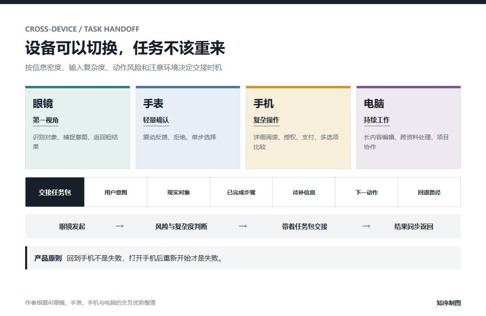The image size is (486, 316).
Task: Click the 复杂操作 label
Action: coord(266,120)
